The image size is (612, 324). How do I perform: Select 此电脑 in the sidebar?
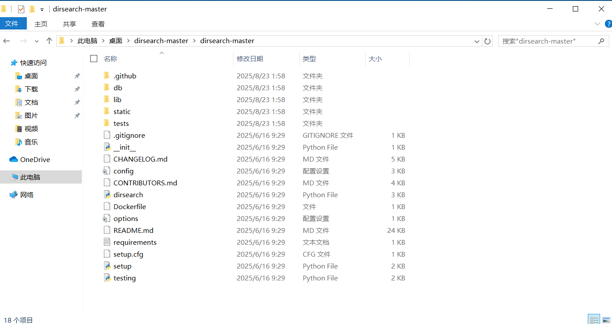coord(31,177)
